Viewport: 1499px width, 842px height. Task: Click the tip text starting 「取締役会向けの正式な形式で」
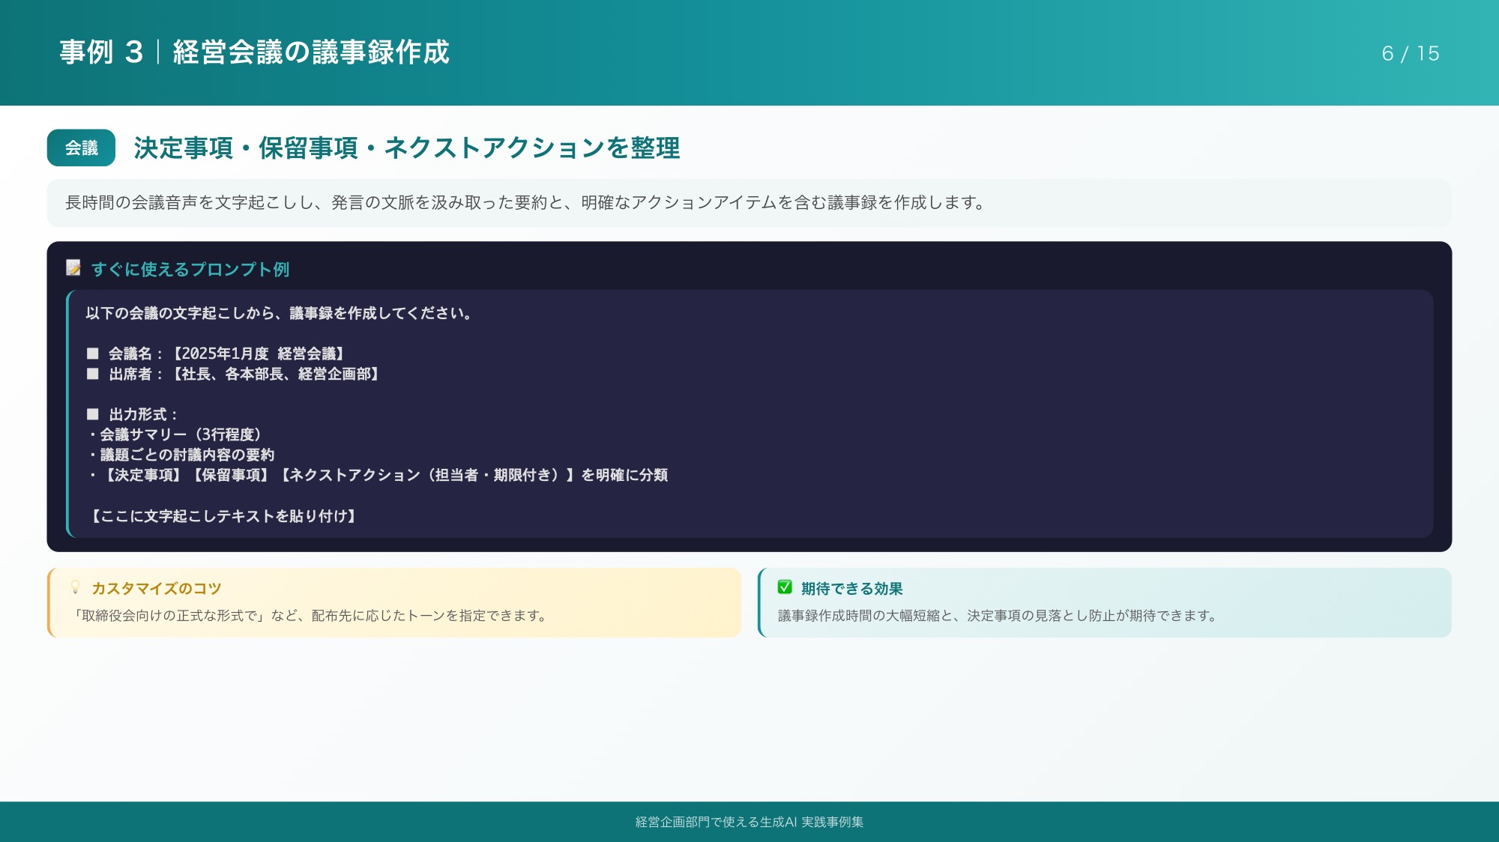click(310, 616)
